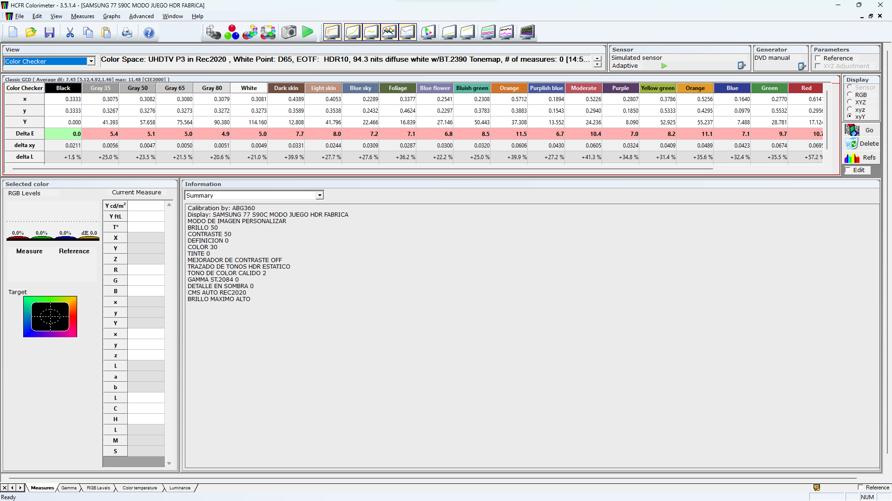Click the Measure label in Selected color
Screen dimensions: 892x501
[29, 251]
